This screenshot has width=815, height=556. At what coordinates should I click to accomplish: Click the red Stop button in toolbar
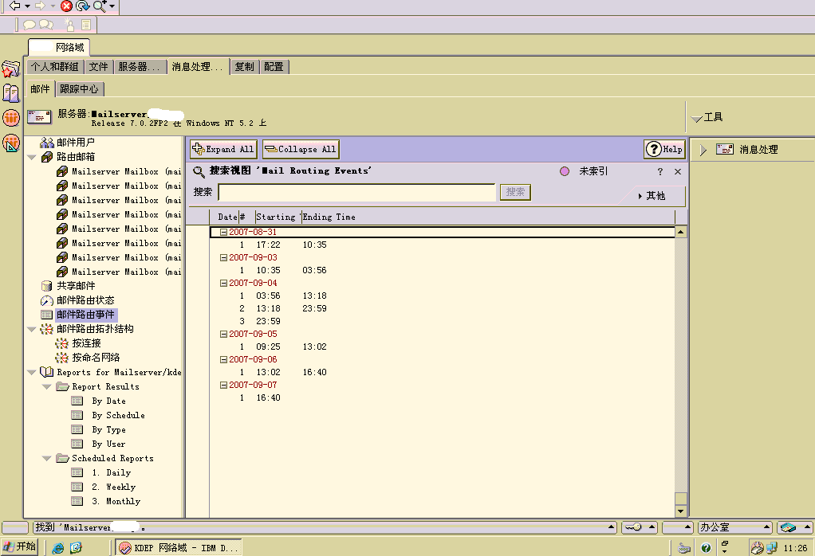coord(66,6)
